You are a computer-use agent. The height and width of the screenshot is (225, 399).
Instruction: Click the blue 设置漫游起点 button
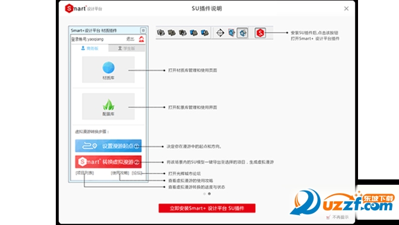109,146
